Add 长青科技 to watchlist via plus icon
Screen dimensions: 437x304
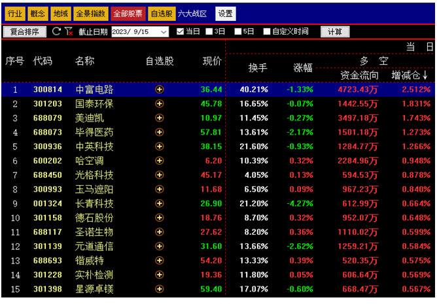click(160, 203)
